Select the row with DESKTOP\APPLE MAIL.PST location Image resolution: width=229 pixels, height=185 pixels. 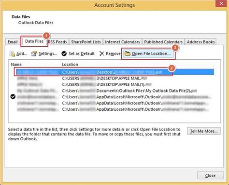[x=115, y=79]
